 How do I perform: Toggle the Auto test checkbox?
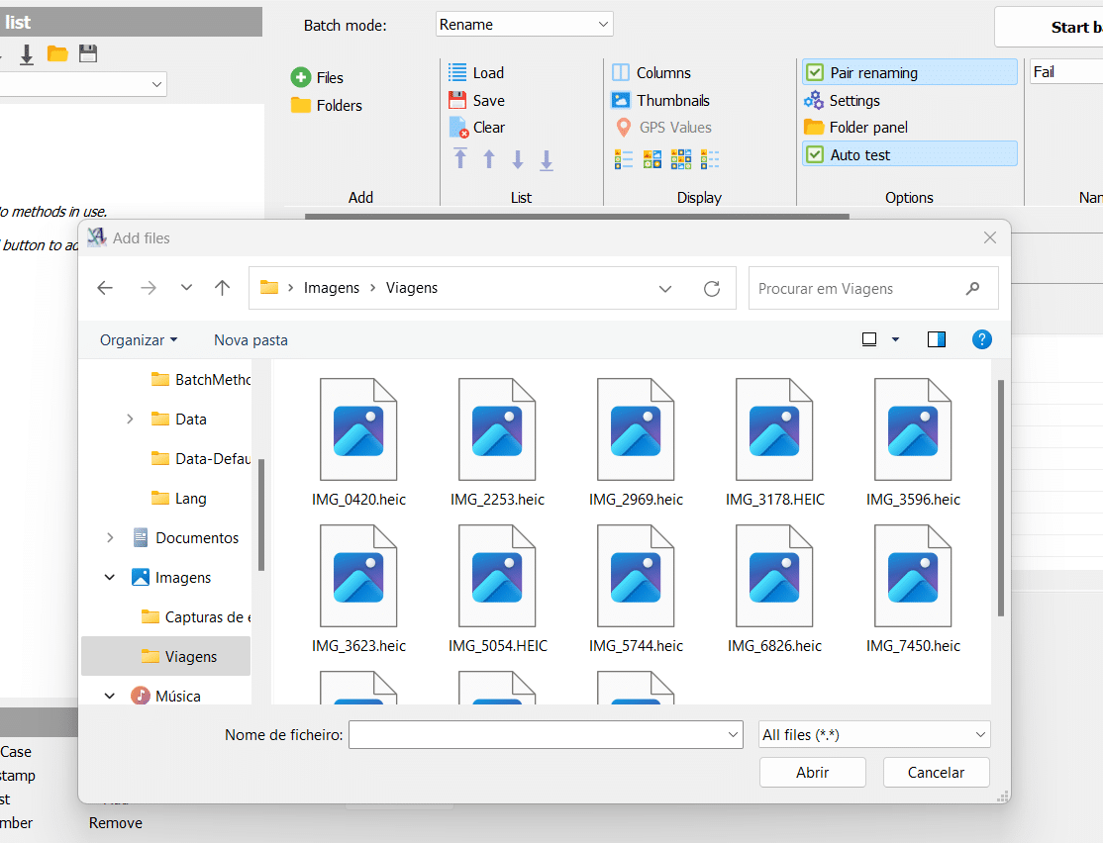tap(815, 154)
